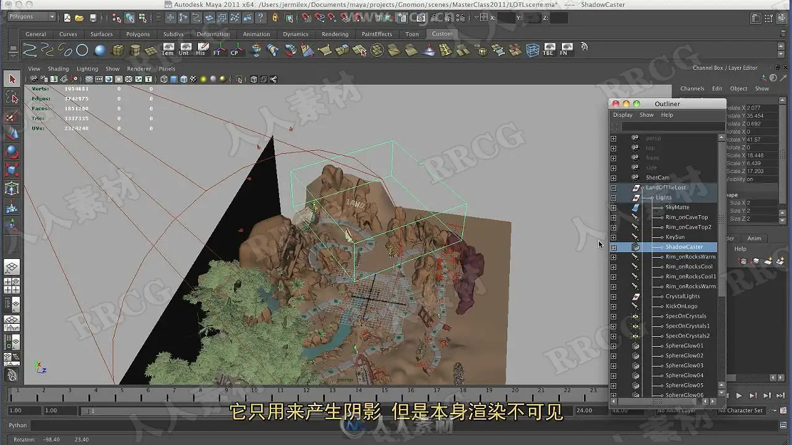Expand the ShadowCaster node in Outliner
Viewport: 792px width, 445px height.
[613, 247]
